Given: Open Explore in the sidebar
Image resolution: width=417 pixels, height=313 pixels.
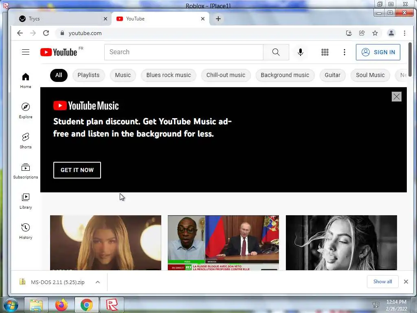Looking at the screenshot, I should (26, 111).
